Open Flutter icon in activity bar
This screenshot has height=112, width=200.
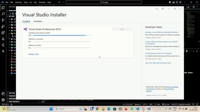point(3,45)
